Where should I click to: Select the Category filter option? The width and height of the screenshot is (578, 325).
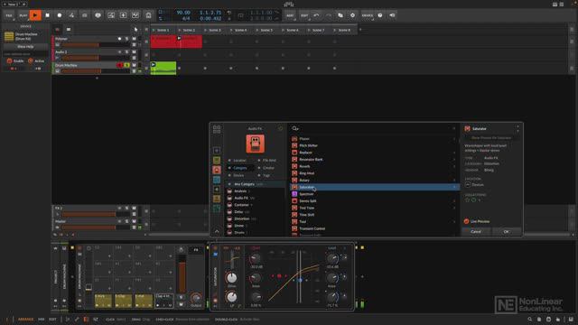239,168
